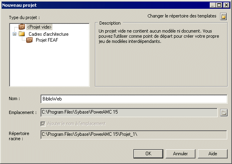Click the Cadres d'architecture folder icon
Viewport: 232px width, 164px height.
coord(21,34)
